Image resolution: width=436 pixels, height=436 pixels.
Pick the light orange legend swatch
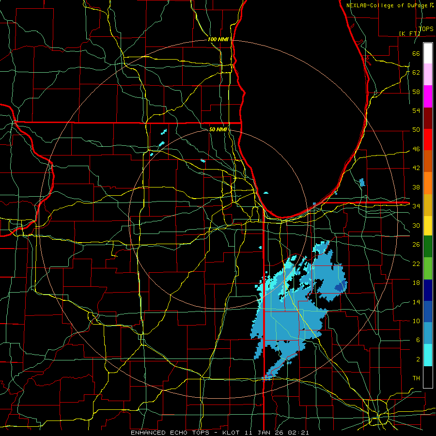[x=428, y=183]
